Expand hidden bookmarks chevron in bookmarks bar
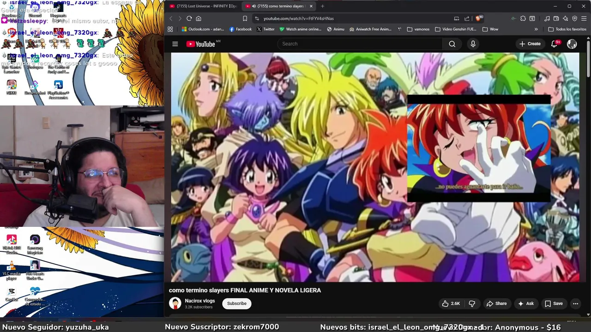The width and height of the screenshot is (591, 332). tap(536, 29)
